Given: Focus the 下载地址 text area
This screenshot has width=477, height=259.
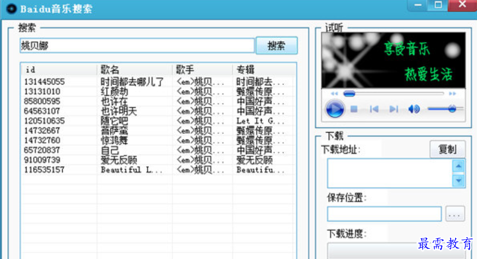Looking at the screenshot, I should [390, 173].
